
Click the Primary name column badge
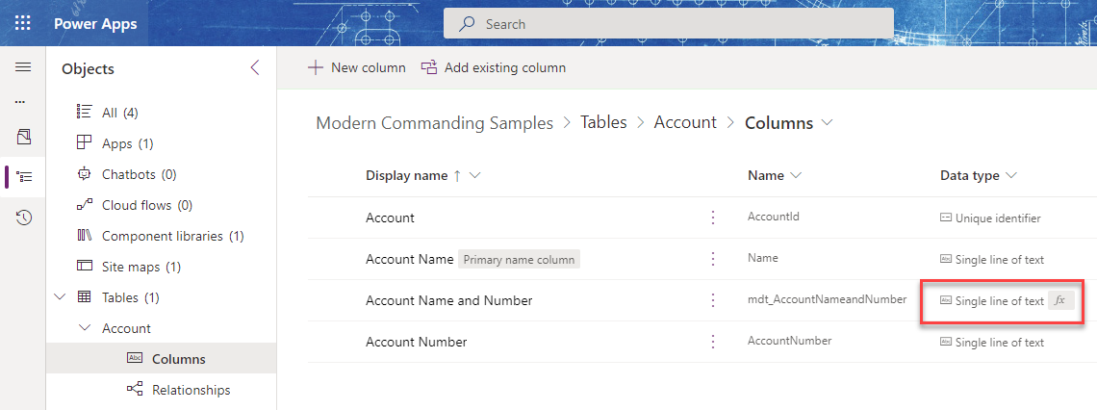point(520,260)
